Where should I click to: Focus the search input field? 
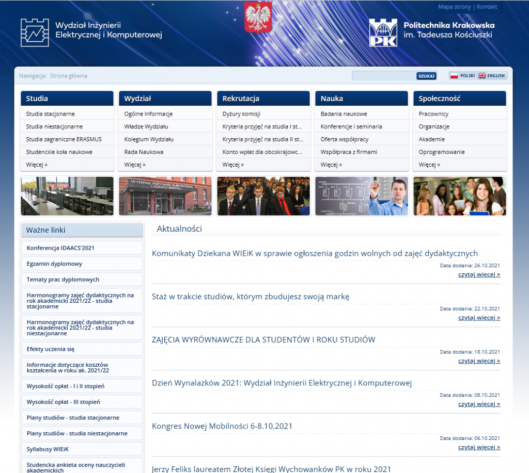point(384,76)
